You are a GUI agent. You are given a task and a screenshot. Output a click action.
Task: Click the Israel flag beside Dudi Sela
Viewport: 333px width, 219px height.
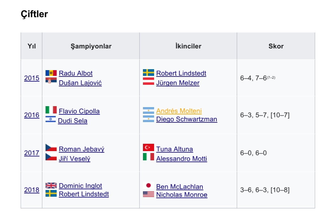51,119
